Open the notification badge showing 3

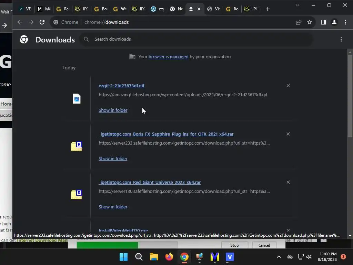point(343,257)
